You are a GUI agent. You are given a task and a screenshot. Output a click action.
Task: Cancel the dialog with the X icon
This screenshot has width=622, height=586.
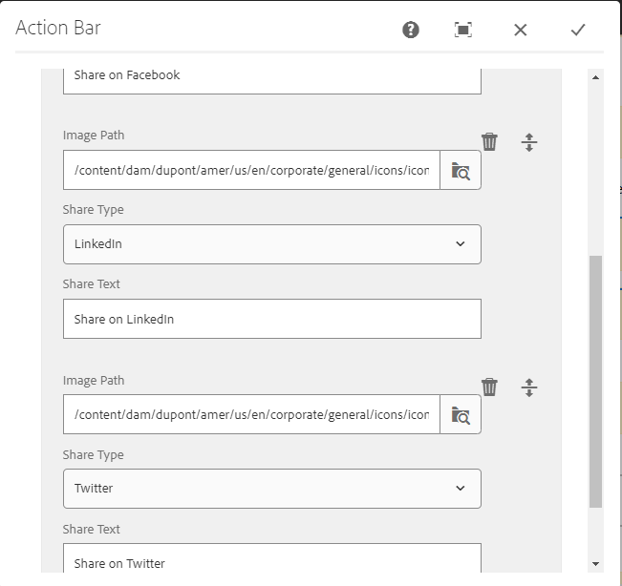[521, 30]
